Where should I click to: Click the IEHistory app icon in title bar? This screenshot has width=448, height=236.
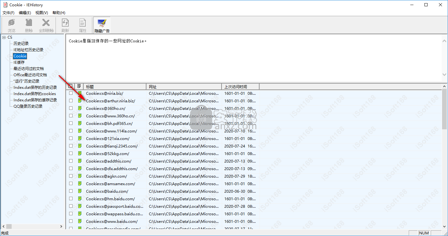click(5, 5)
